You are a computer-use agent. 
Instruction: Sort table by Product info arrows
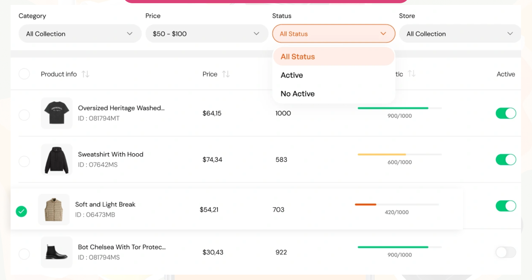coord(85,74)
